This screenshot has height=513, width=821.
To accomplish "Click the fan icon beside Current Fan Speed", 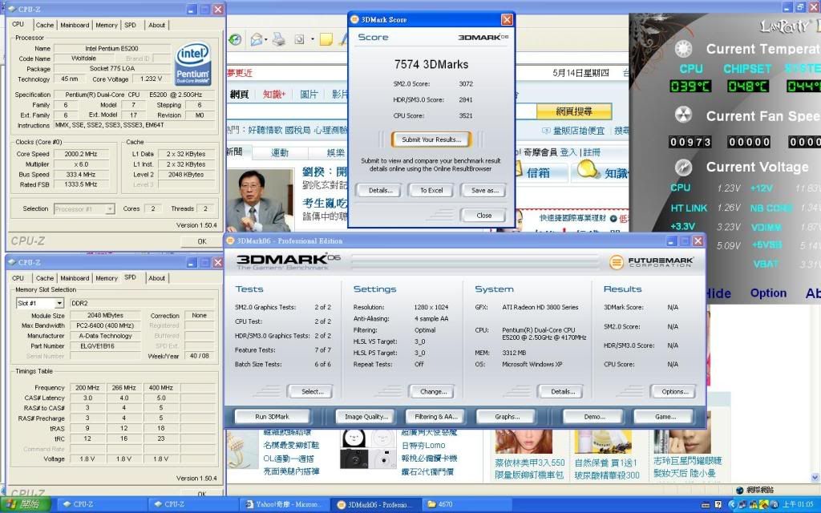I will pyautogui.click(x=683, y=115).
